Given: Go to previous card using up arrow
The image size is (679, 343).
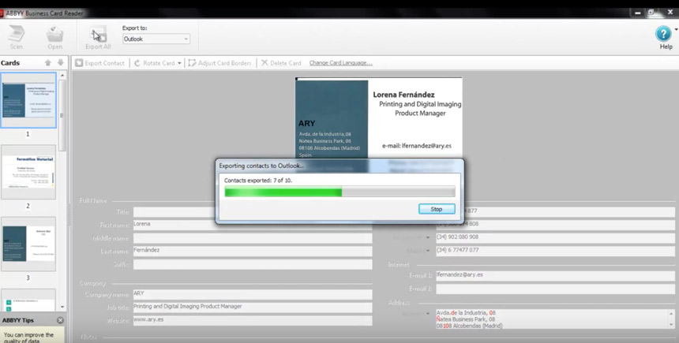Looking at the screenshot, I should click(47, 63).
